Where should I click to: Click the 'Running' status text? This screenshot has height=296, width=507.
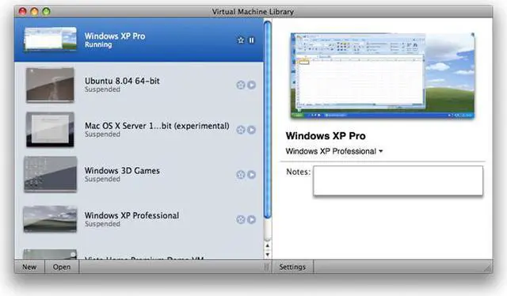[x=98, y=44]
